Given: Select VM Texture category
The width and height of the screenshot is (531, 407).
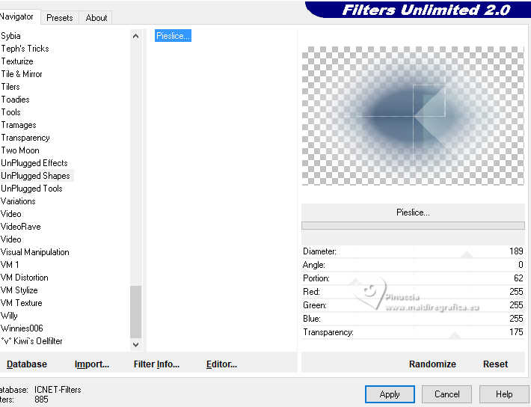Looking at the screenshot, I should [x=22, y=302].
